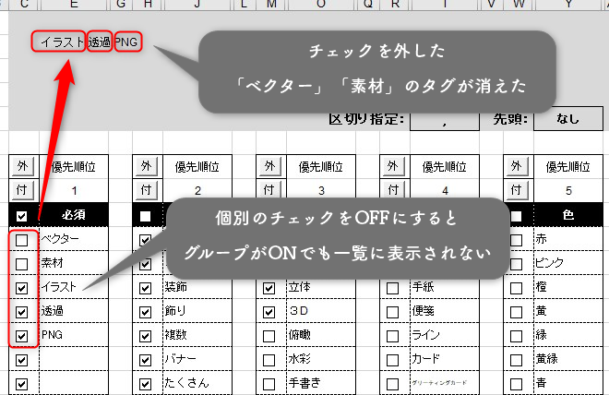The width and height of the screenshot is (609, 395).
Task: Click the 外 button for priority 2 group
Action: 148,166
